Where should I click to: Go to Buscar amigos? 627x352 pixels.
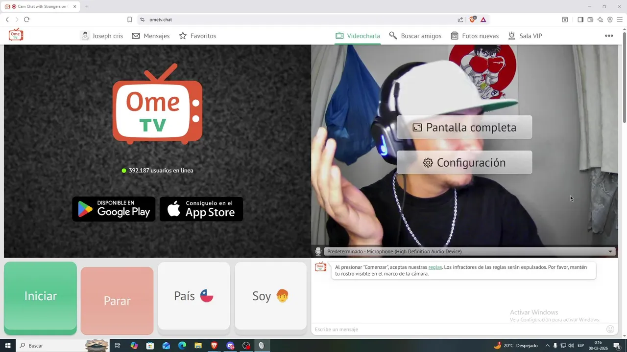click(415, 36)
